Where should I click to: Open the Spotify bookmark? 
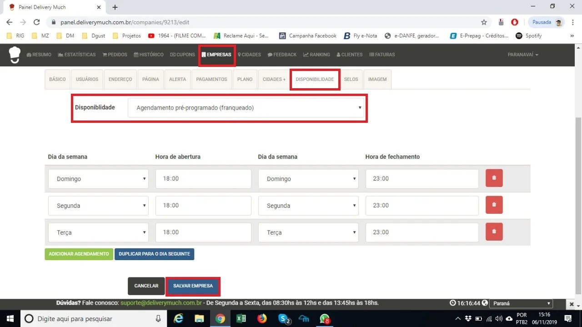pos(528,35)
